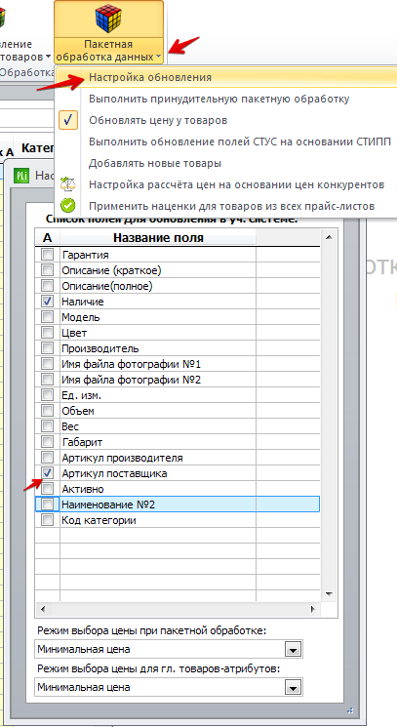The height and width of the screenshot is (727, 397).
Task: Click the Название поля column header
Action: 158,238
